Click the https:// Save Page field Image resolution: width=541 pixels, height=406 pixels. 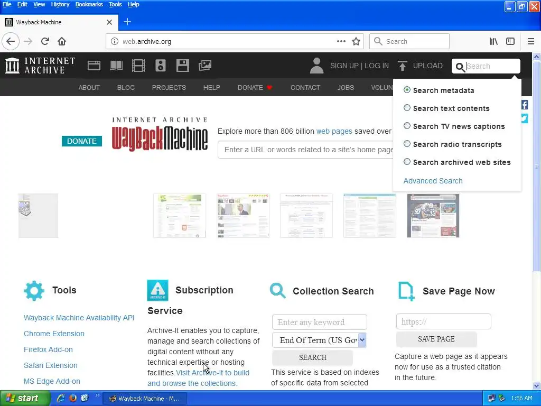point(443,321)
